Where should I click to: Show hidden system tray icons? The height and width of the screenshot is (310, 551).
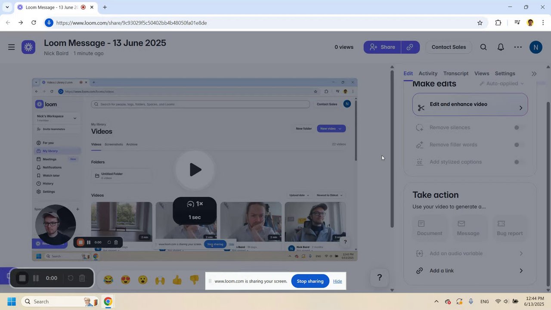pyautogui.click(x=436, y=301)
